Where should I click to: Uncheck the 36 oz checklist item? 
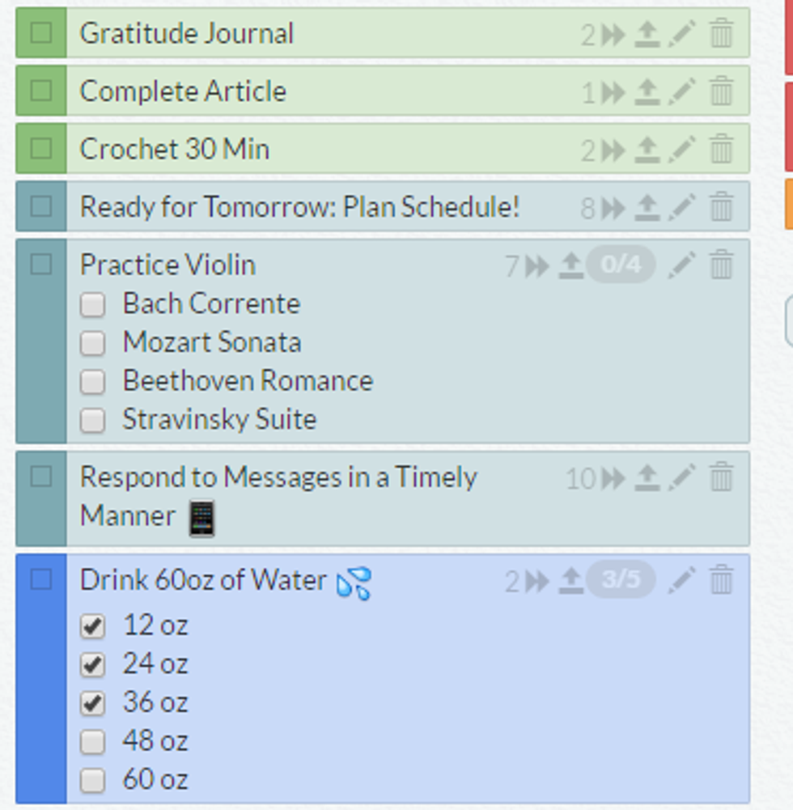coord(93,703)
